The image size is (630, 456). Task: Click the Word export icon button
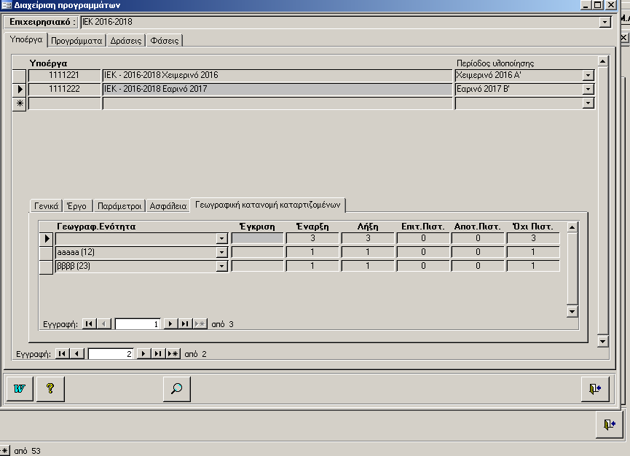pos(20,389)
